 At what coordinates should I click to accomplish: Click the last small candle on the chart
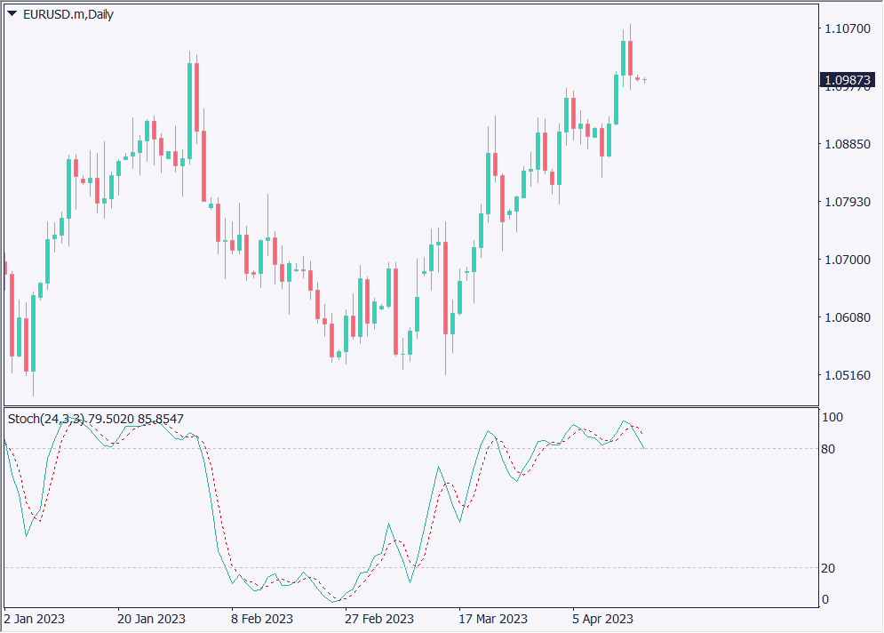point(644,80)
